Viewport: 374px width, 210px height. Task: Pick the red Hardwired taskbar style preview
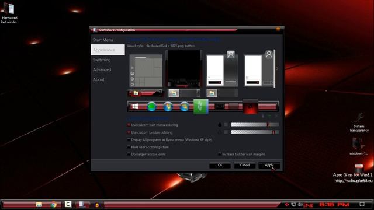(x=146, y=93)
